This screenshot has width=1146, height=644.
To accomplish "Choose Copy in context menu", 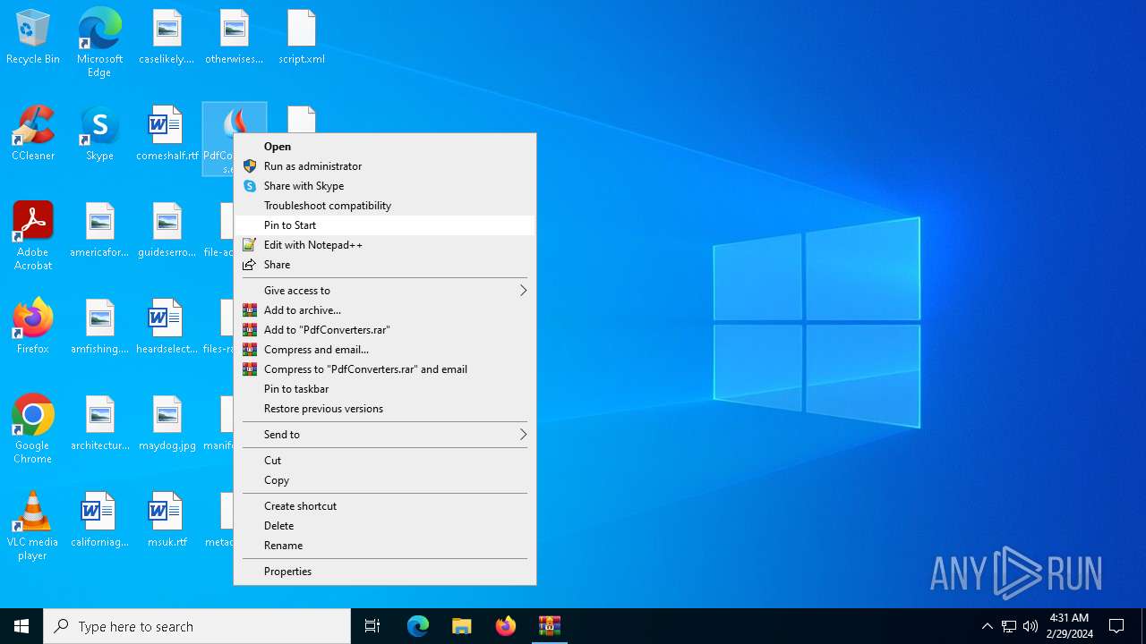I will point(385,480).
